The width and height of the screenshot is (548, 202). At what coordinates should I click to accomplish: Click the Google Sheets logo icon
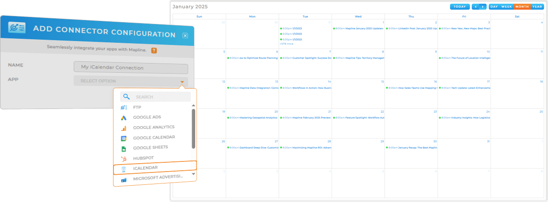pos(124,148)
